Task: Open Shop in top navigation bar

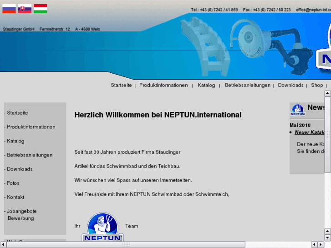Action: tap(317, 85)
